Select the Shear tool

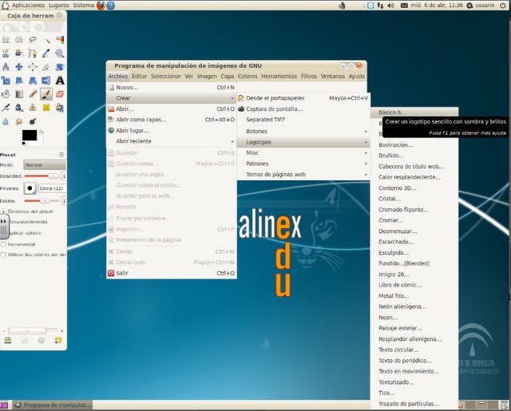19,81
